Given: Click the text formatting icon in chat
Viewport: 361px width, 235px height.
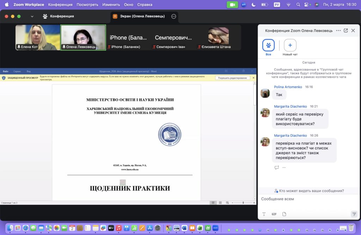Looking at the screenshot, I should coord(264,214).
